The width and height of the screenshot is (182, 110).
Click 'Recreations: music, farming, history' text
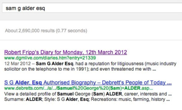(x=128, y=99)
